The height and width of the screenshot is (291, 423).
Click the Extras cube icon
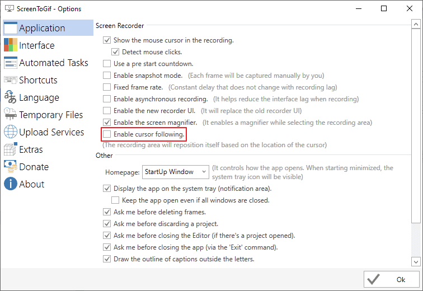point(11,149)
